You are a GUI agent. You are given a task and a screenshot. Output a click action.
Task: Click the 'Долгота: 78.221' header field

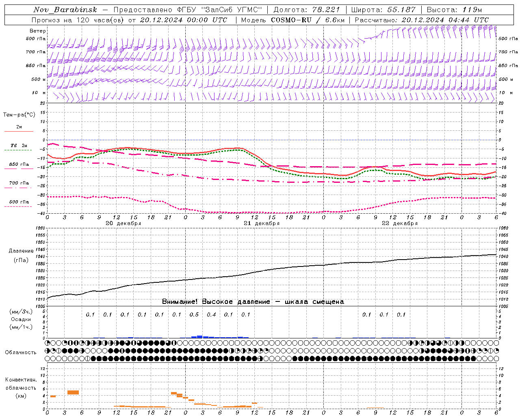click(307, 10)
